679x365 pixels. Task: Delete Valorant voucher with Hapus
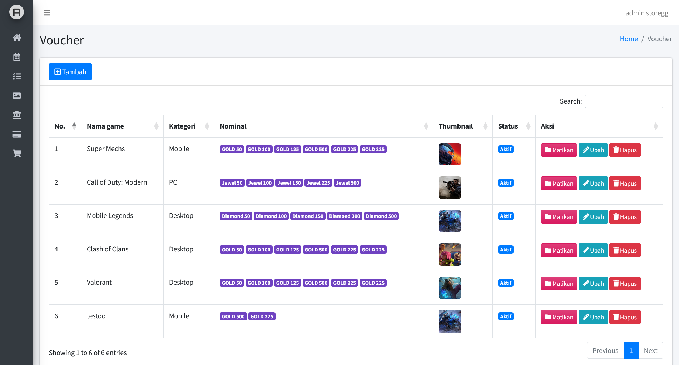pyautogui.click(x=625, y=284)
